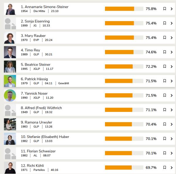Bookmark candidate Annamarie Simone-Steiner
This screenshot has width=176, height=174.
coord(165,9)
